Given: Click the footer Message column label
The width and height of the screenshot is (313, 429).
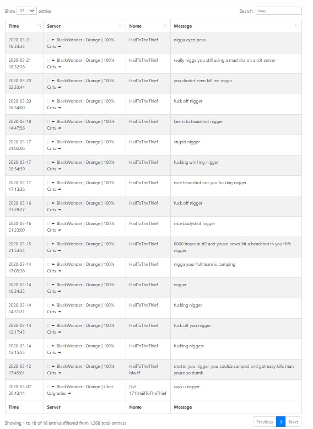Looking at the screenshot, I should 183,407.
